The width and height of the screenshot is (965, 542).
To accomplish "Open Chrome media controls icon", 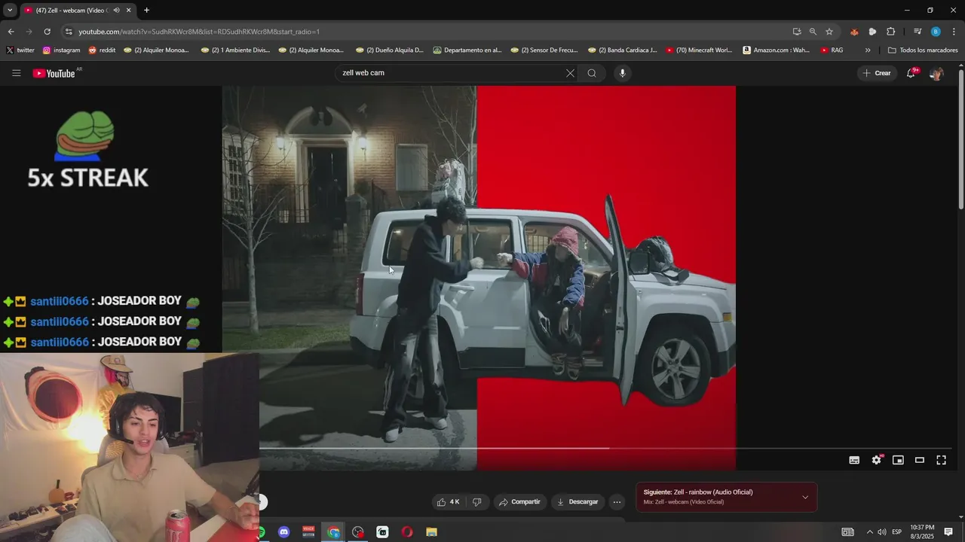I will point(918,32).
